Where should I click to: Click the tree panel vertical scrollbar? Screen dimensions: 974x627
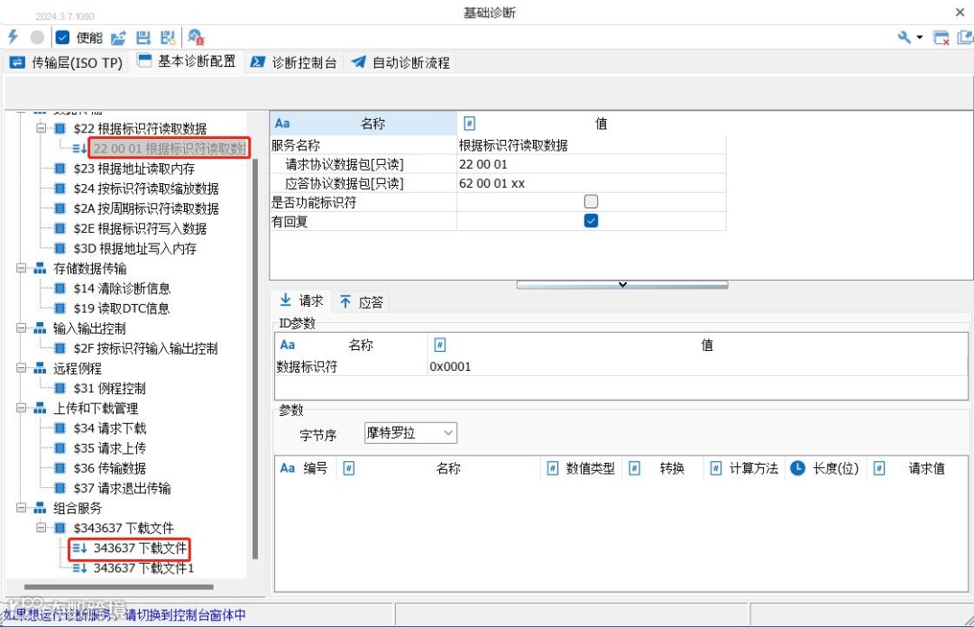point(254,358)
